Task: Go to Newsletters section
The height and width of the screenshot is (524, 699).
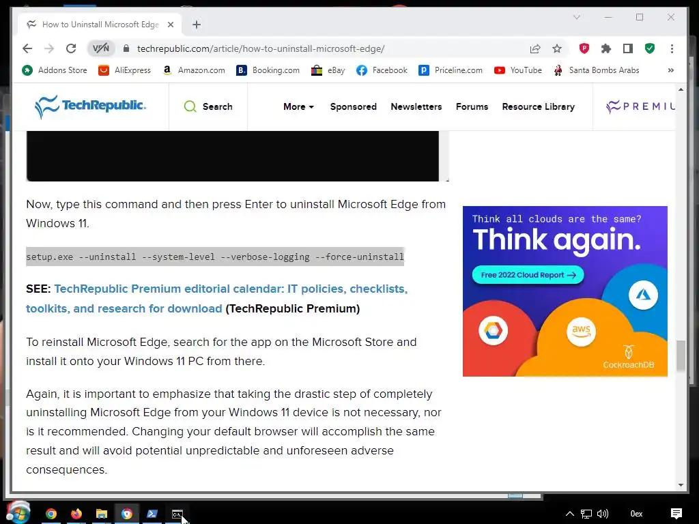Action: pos(416,106)
